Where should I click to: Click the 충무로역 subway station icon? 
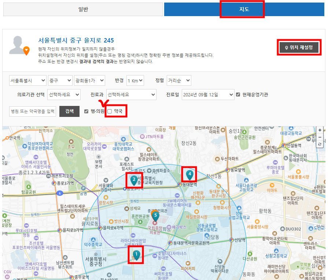pos(72,277)
